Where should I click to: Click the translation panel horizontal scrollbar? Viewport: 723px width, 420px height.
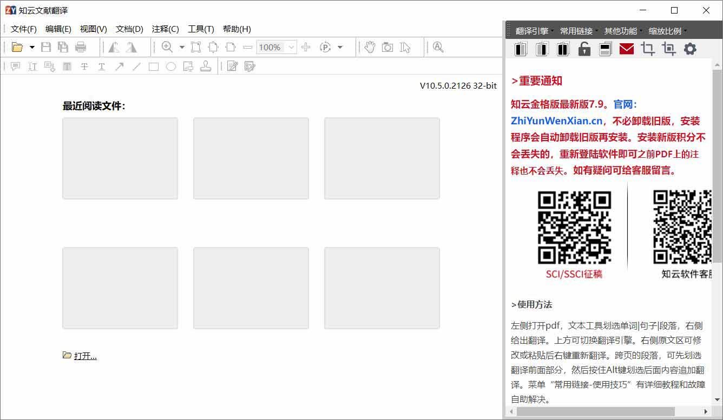tap(595, 412)
